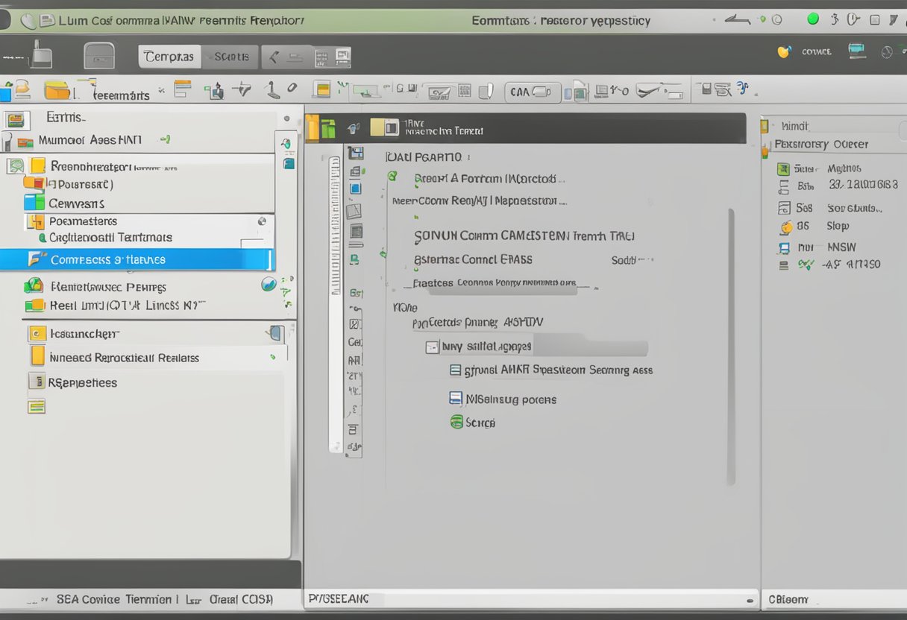Switch to the Scripts tab at the top
Image resolution: width=907 pixels, height=620 pixels.
tap(231, 56)
